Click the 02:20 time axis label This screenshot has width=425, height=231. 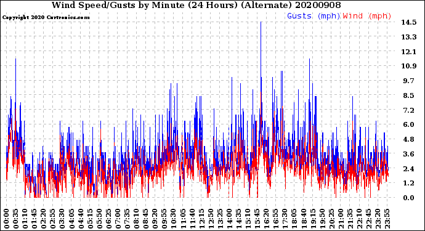[x=44, y=219]
